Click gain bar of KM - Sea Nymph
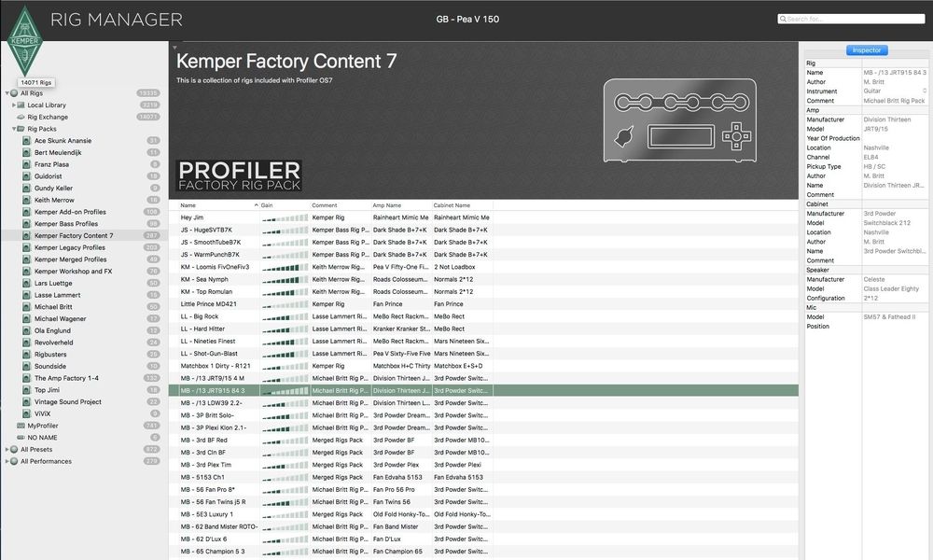This screenshot has width=933, height=560. pos(285,280)
